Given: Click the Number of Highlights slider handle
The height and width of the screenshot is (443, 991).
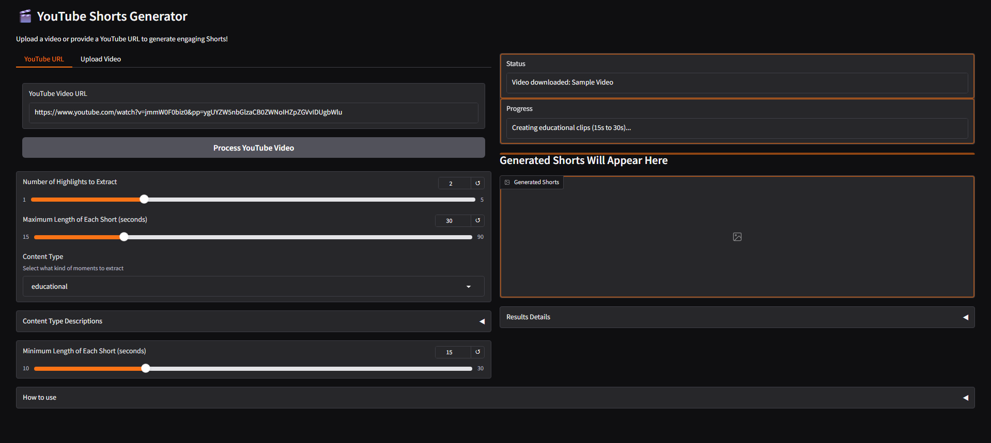Looking at the screenshot, I should pos(144,200).
